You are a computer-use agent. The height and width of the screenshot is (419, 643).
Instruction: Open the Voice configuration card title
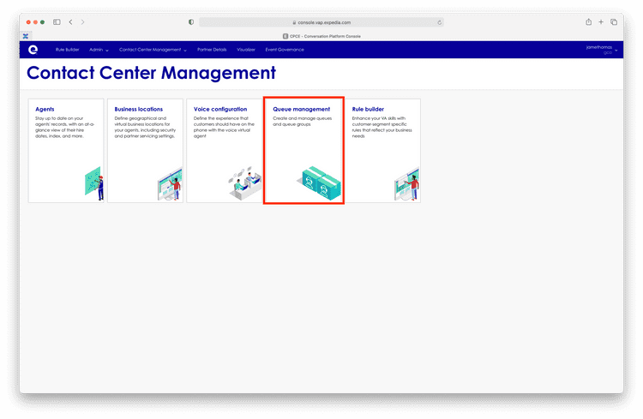220,109
